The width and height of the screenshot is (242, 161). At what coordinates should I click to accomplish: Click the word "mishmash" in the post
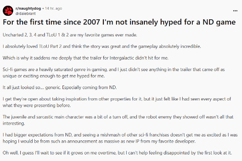[x=110, y=135]
